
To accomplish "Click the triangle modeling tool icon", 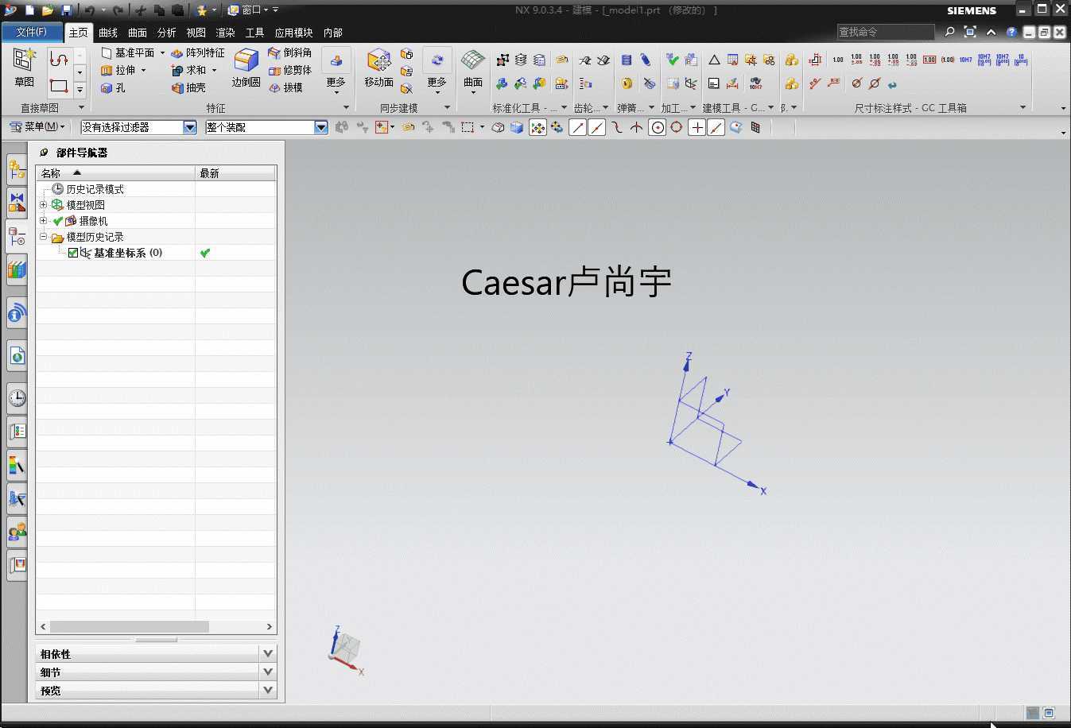I will [714, 60].
